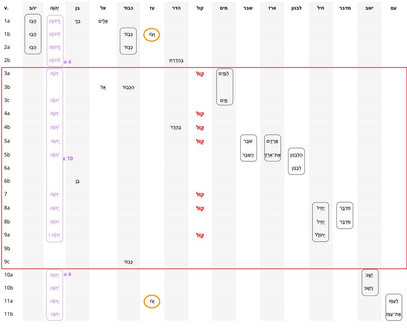Image resolution: width=407 pixels, height=334 pixels.
Task: Select the לבנון column header
Action: [296, 8]
